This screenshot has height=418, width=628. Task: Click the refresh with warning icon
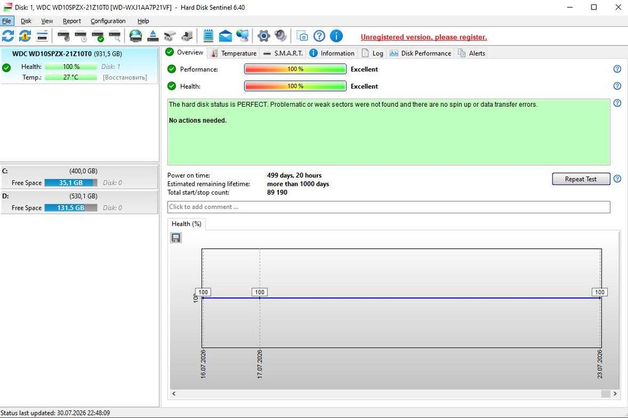click(x=25, y=36)
